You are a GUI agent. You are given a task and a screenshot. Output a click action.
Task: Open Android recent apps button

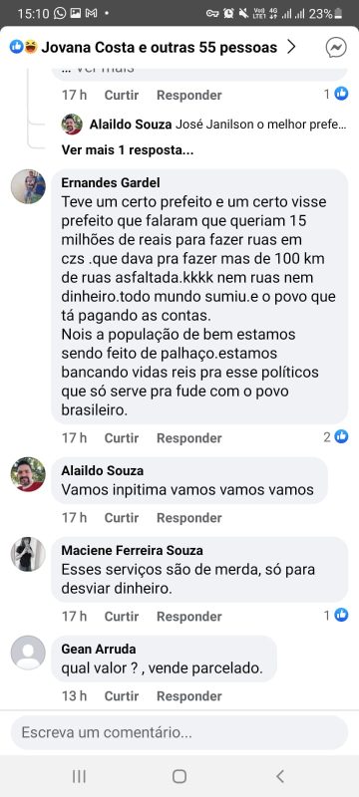click(79, 776)
